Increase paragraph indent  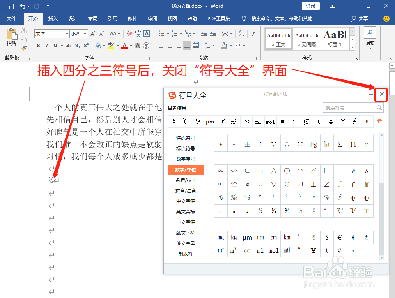coord(213,34)
